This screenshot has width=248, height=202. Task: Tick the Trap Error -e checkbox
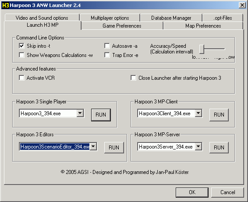(x=107, y=55)
